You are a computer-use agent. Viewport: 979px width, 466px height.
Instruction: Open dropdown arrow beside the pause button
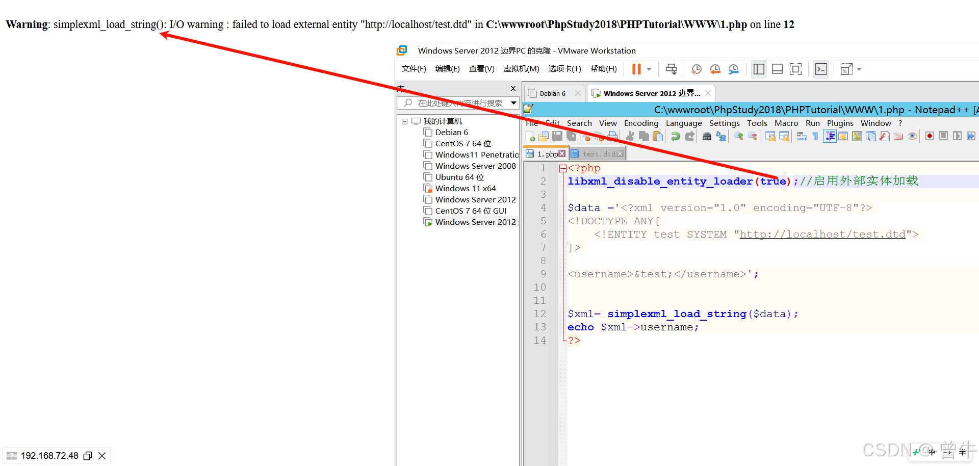pos(649,69)
